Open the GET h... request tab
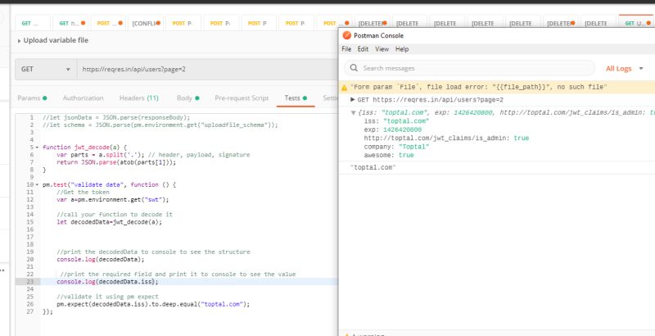This screenshot has width=655, height=336. 71,24
